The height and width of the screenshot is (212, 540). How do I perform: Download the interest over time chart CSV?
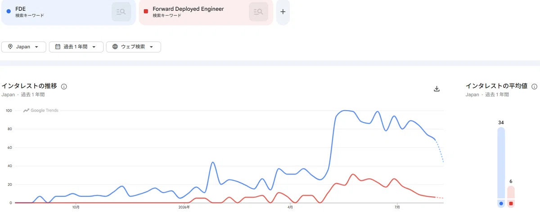pos(436,89)
